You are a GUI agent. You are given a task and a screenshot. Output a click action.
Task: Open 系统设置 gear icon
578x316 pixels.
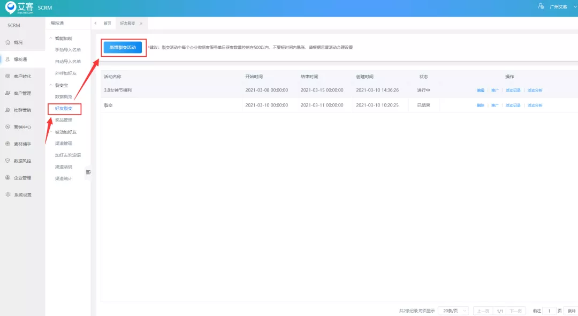coord(7,194)
